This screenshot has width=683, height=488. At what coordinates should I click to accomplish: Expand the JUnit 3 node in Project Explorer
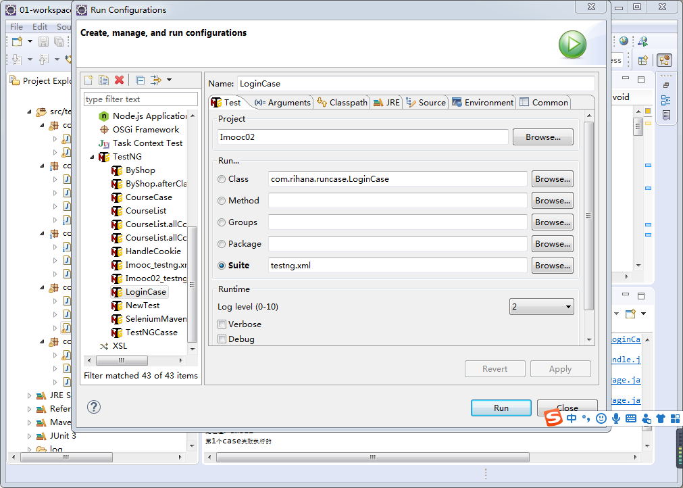30,436
